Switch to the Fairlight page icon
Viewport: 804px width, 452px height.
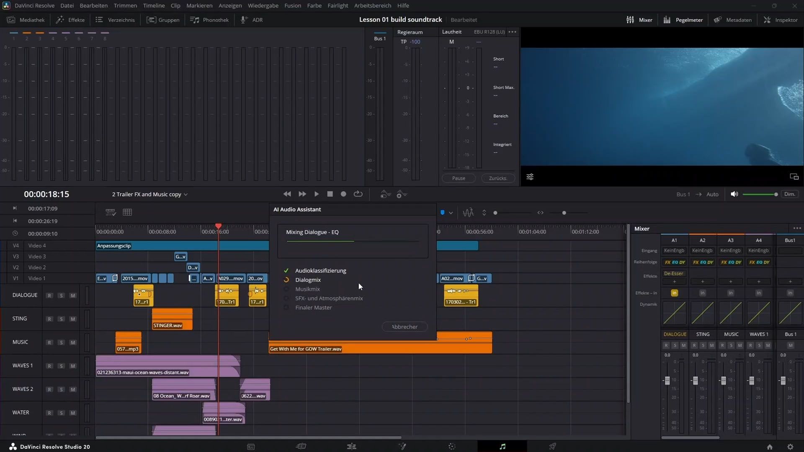[502, 447]
